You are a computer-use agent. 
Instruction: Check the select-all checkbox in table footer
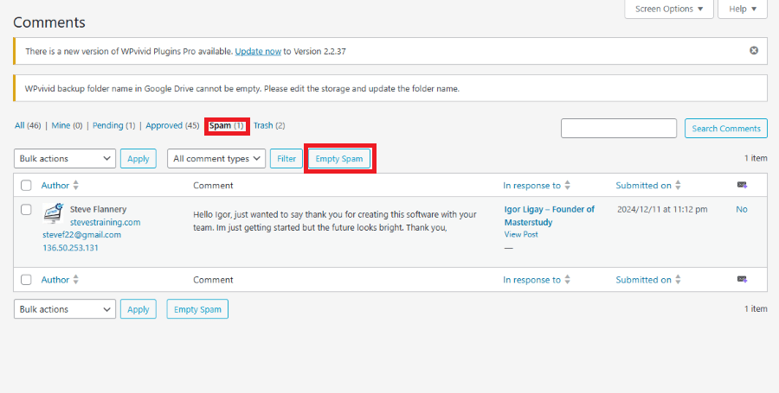[26, 280]
